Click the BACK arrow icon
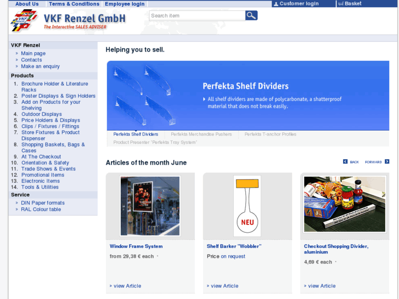 tap(345, 162)
